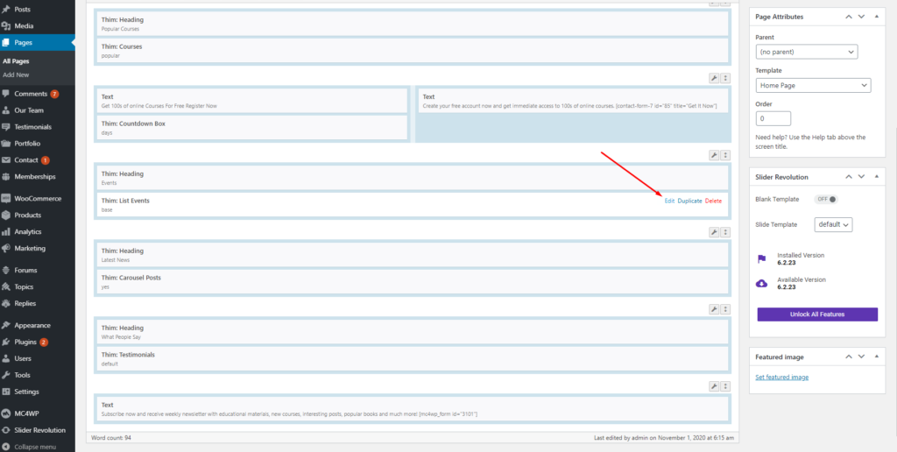Screen dimensions: 897x452
Task: Open the Testimonials menu item
Action: click(x=37, y=127)
